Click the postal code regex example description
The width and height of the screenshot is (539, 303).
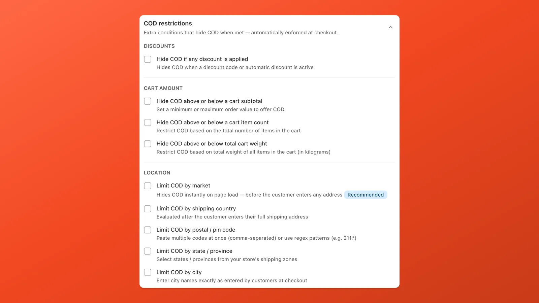click(x=256, y=238)
